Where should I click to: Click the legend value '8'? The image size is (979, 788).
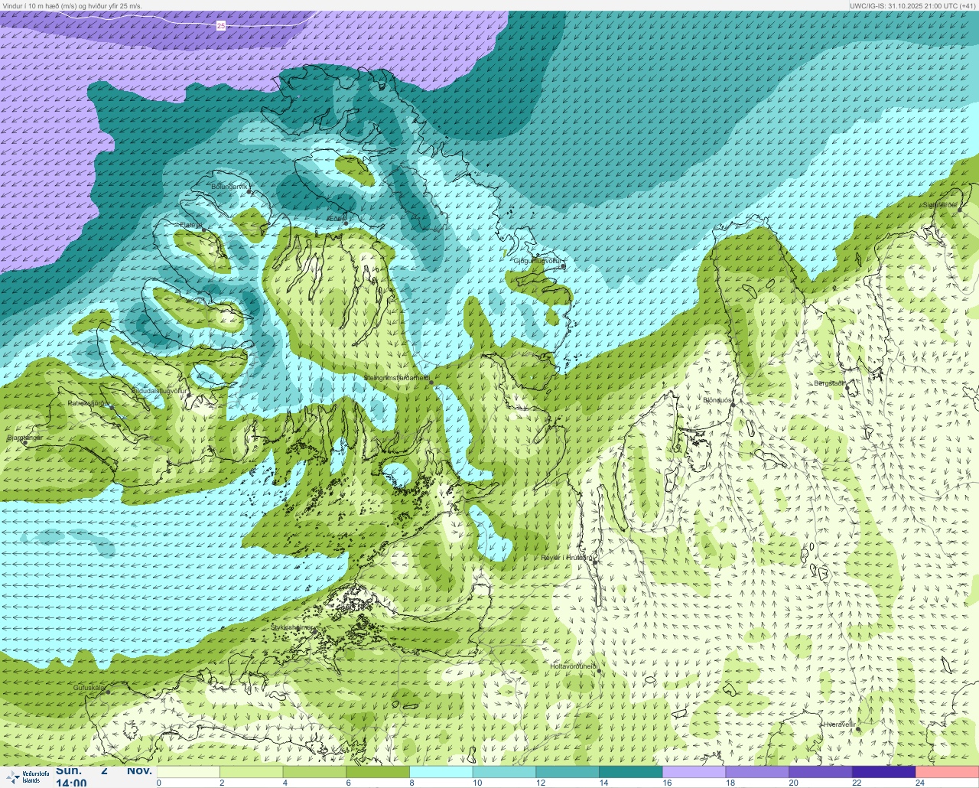click(412, 783)
